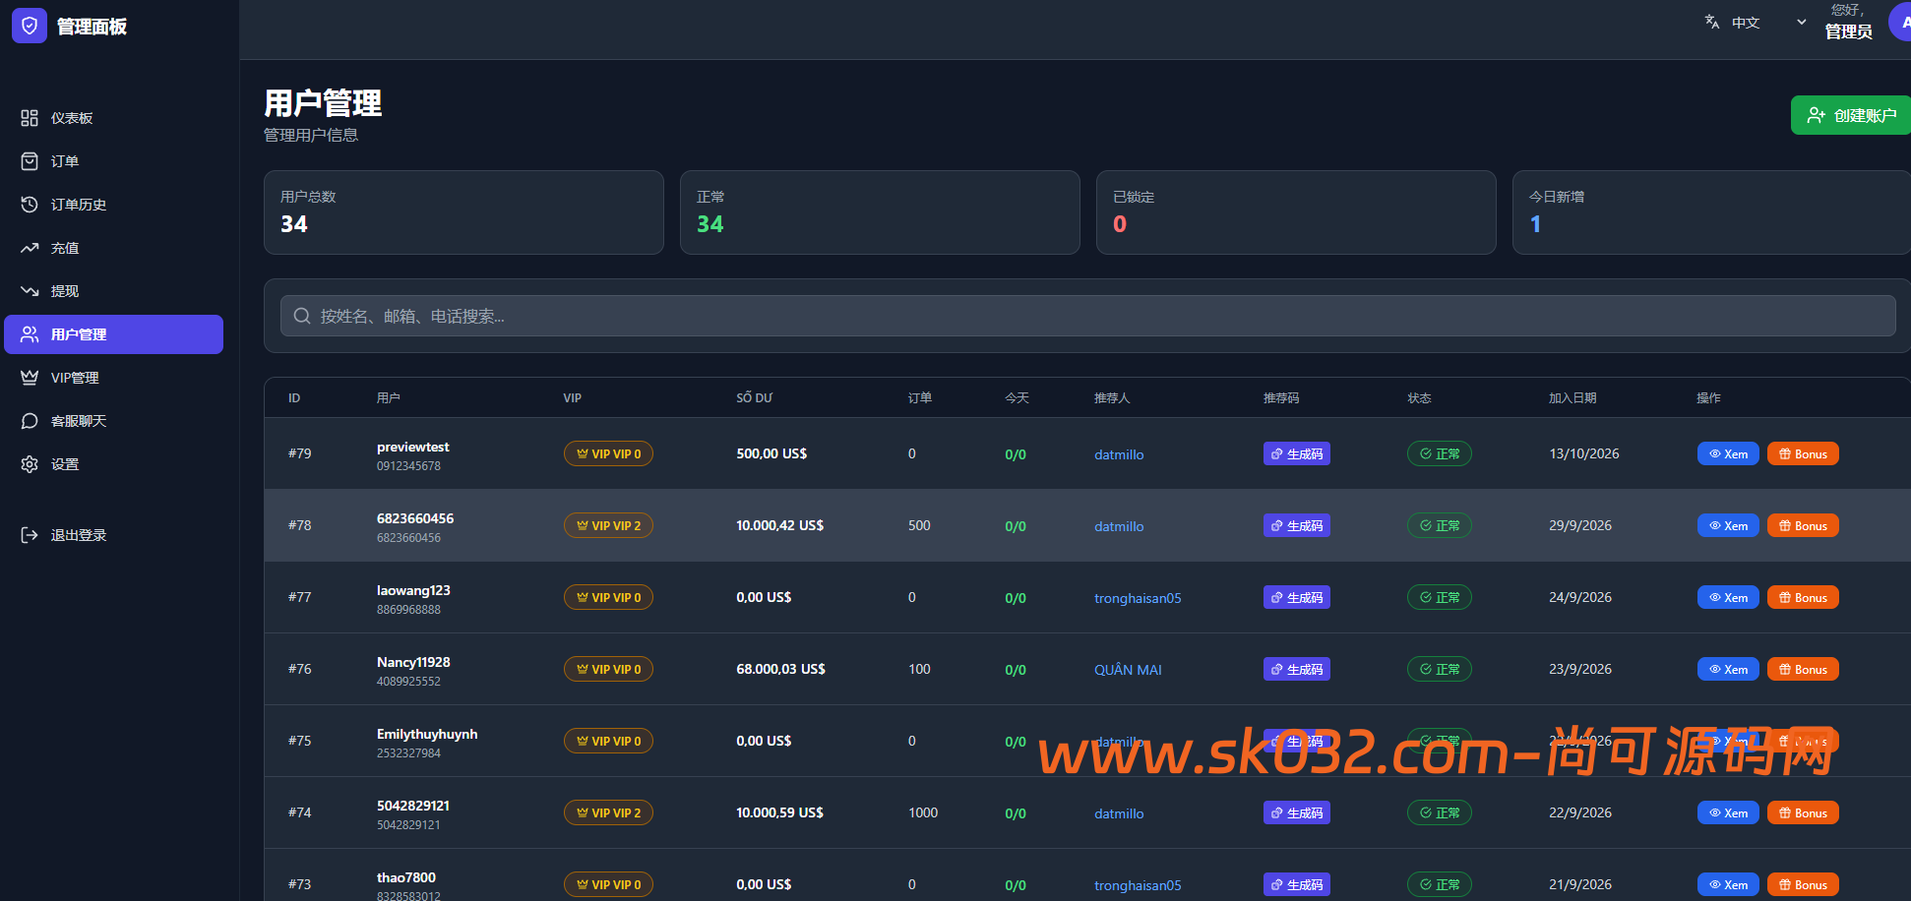
Task: Click Xem for user laowang123
Action: [1728, 597]
